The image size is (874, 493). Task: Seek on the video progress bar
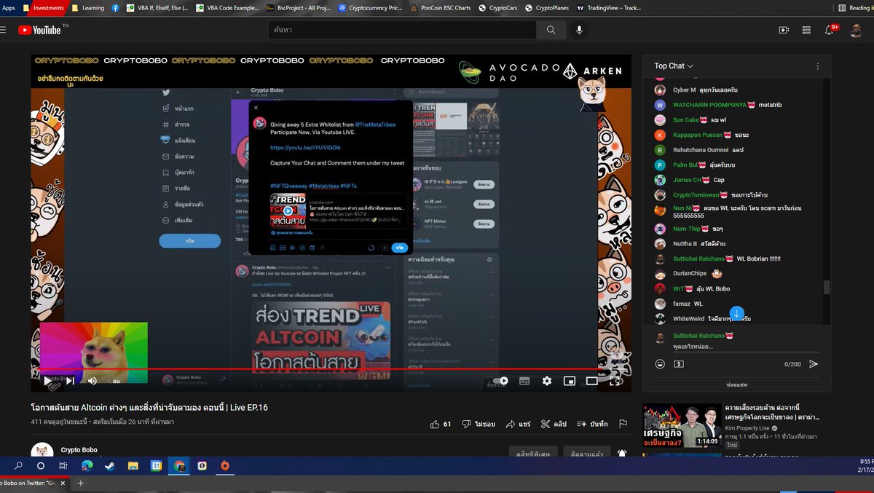point(331,369)
